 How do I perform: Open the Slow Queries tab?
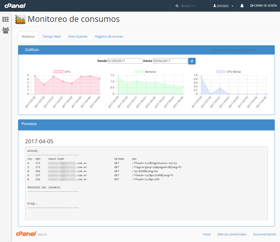pos(78,36)
